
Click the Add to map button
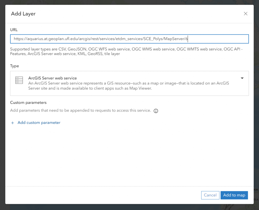(x=234, y=195)
